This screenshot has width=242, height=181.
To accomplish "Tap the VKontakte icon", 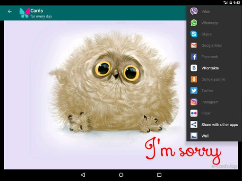I will point(194,68).
